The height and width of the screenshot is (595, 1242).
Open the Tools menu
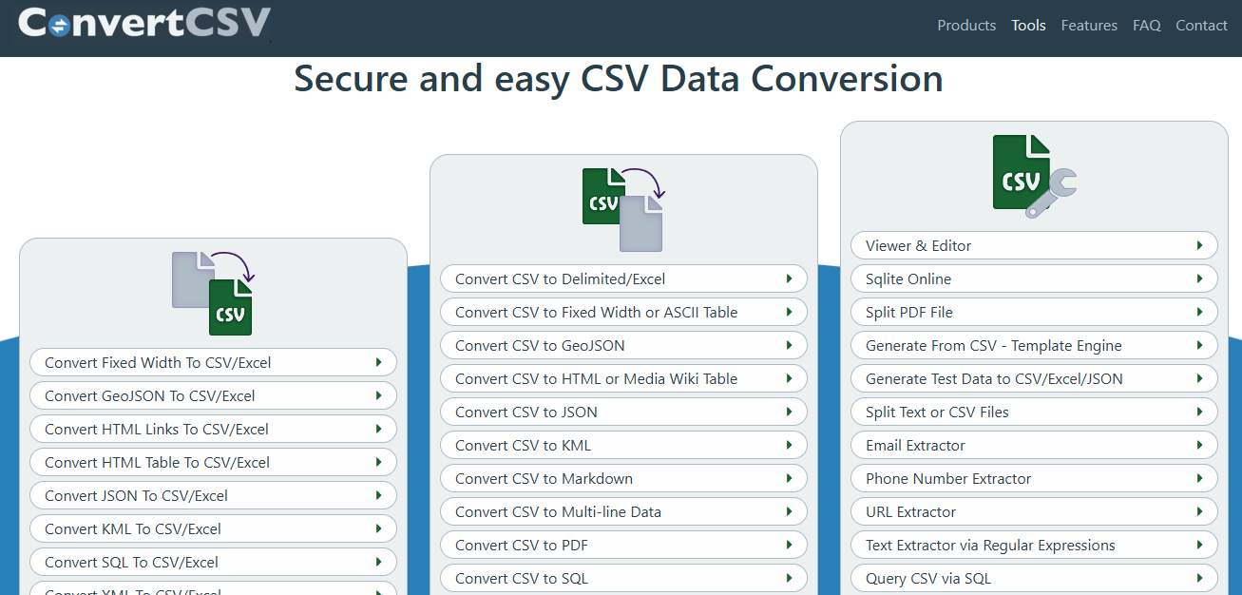click(1028, 26)
